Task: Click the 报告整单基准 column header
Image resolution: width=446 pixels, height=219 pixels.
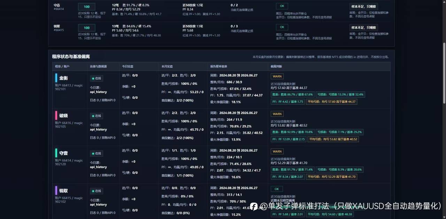Action: pyautogui.click(x=219, y=66)
